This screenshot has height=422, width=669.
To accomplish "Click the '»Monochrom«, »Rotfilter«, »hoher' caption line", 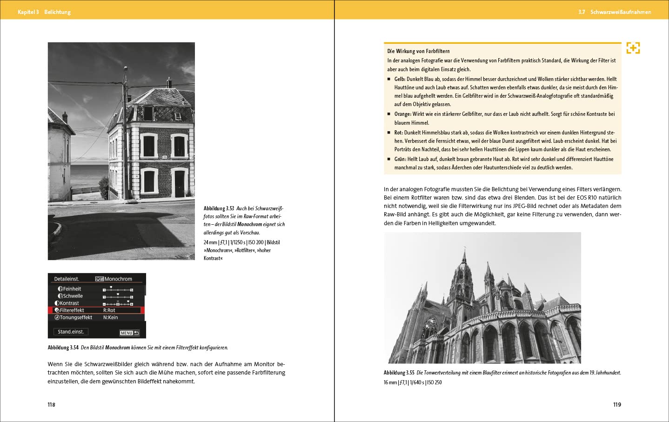I will coord(237,250).
